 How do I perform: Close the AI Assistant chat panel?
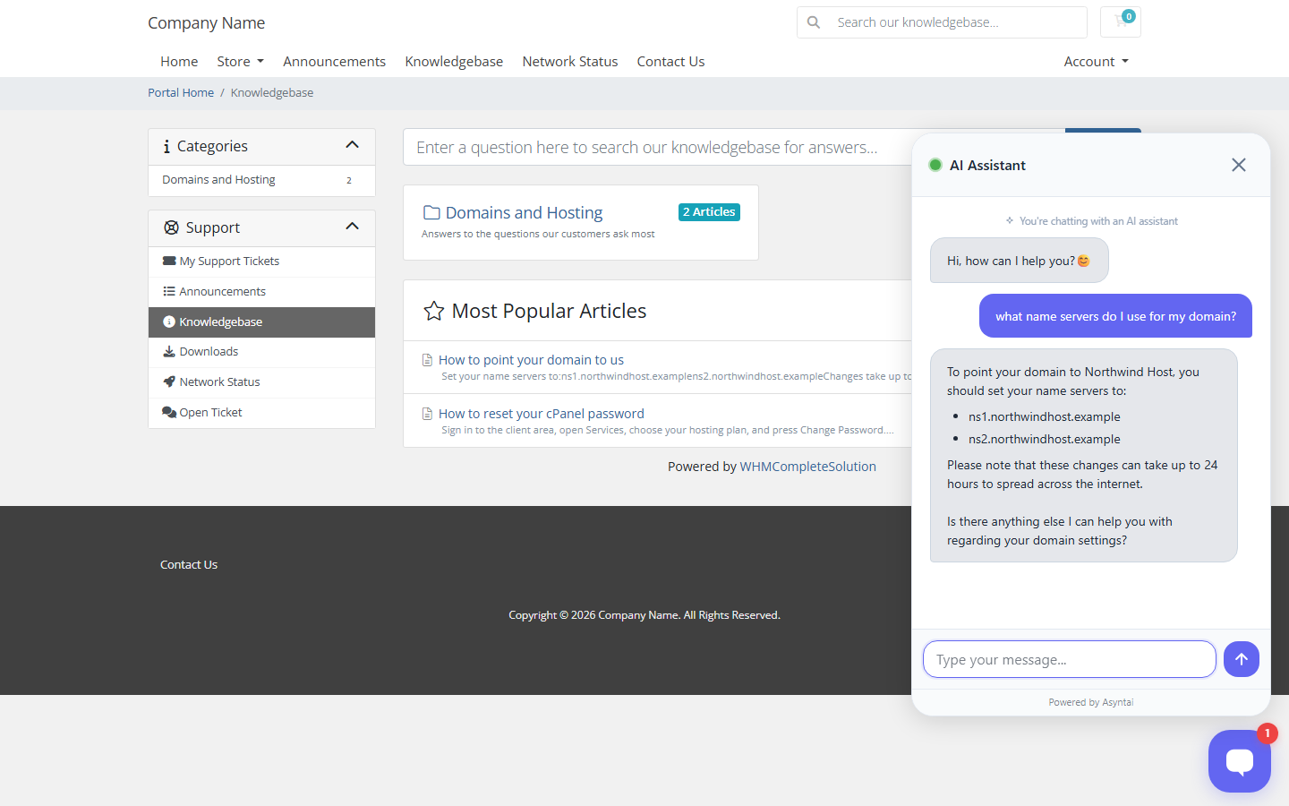click(x=1238, y=165)
